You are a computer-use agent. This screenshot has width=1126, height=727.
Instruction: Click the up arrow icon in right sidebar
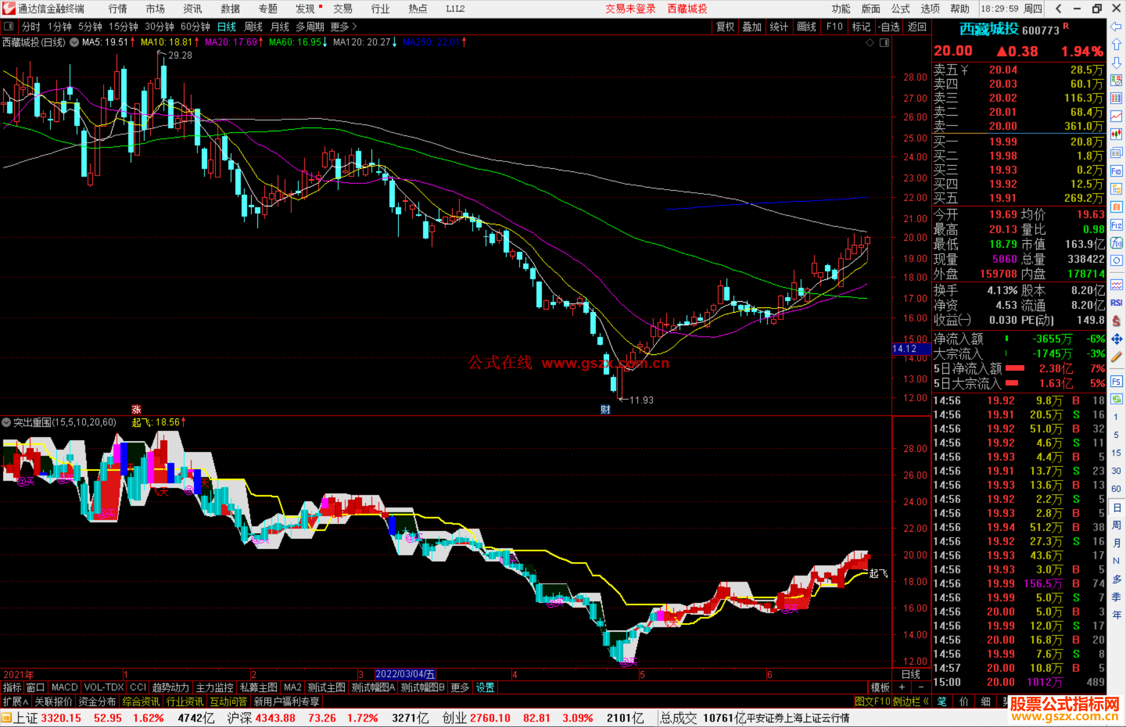[1116, 45]
